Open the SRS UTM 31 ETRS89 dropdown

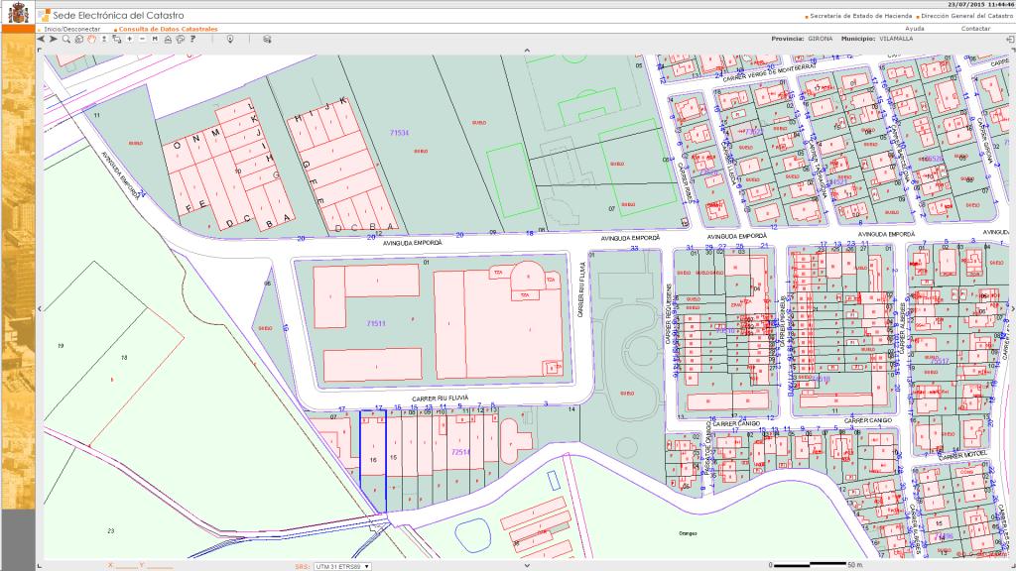coord(341,566)
